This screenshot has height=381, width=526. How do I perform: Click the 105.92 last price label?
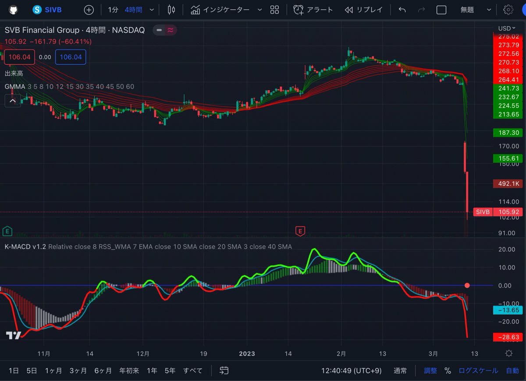[508, 212]
